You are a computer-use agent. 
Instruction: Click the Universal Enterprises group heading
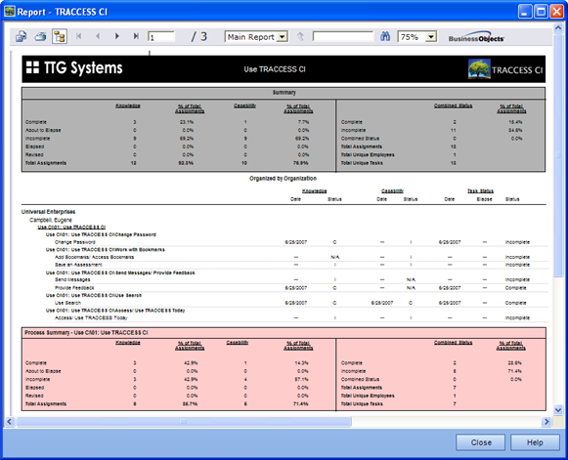48,212
